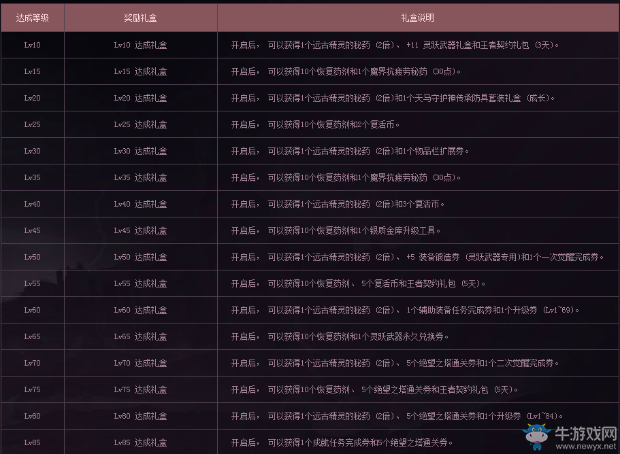Click the Lv35 达成礼盒 reward cell

click(140, 177)
